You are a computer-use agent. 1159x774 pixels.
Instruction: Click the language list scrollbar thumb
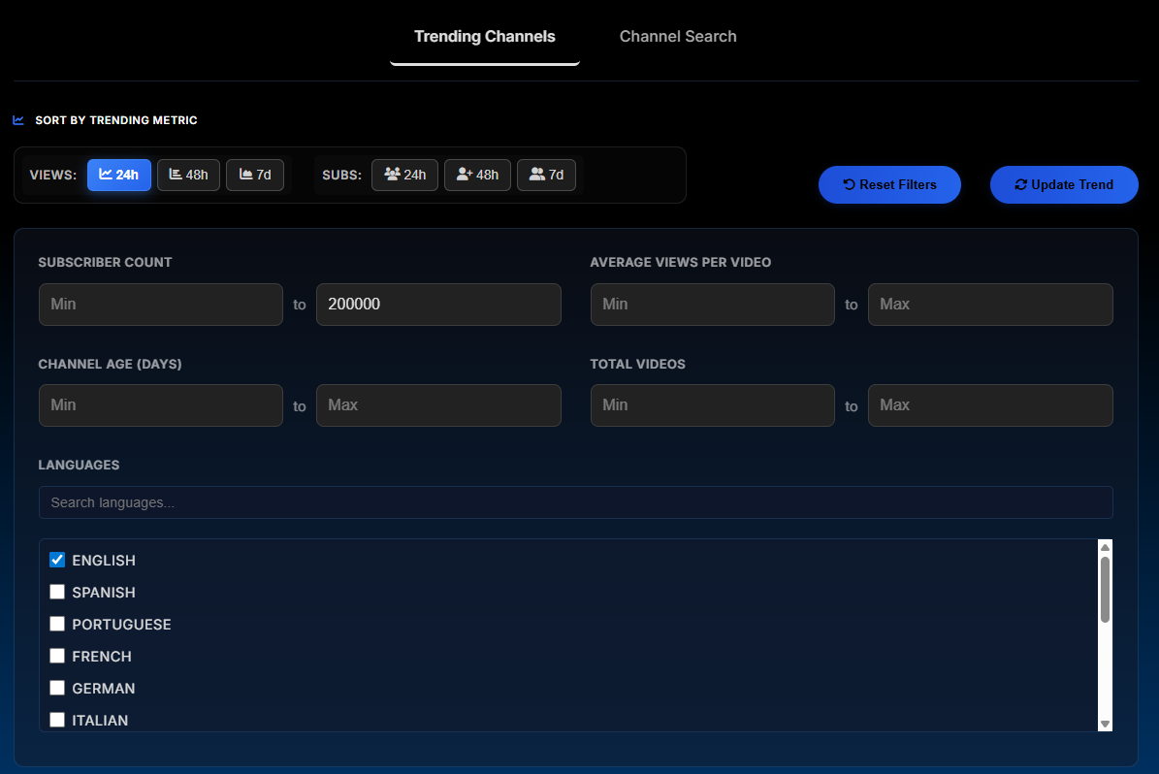point(1105,590)
